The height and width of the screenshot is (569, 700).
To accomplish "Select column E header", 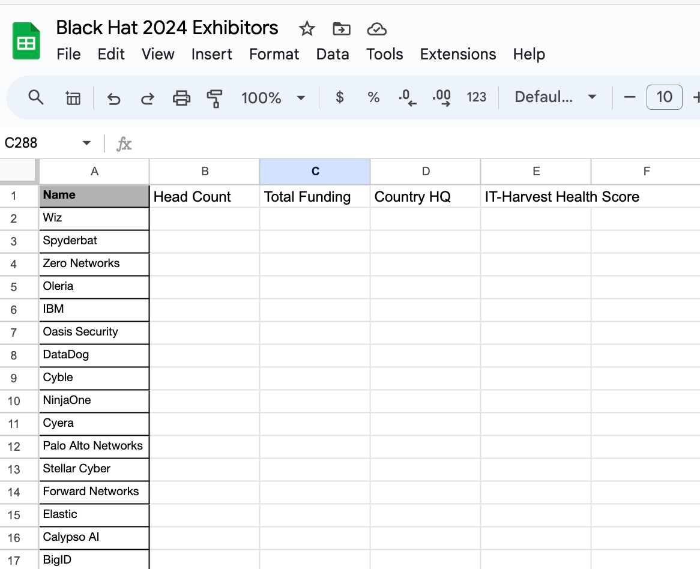I will click(536, 172).
